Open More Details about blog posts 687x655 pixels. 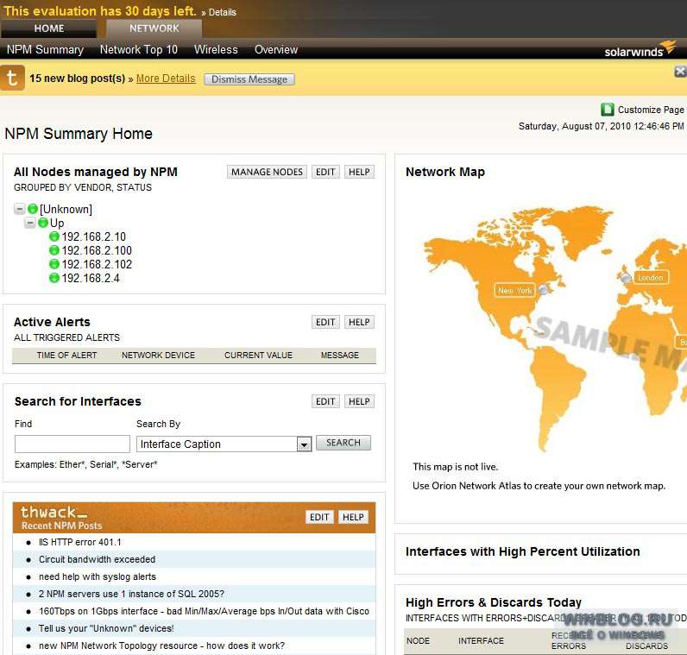pyautogui.click(x=166, y=79)
